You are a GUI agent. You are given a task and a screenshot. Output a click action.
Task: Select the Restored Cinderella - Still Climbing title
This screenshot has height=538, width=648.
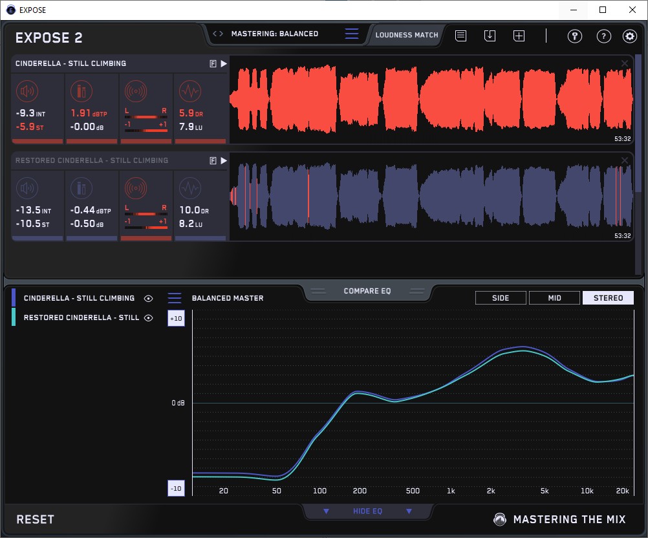click(92, 160)
